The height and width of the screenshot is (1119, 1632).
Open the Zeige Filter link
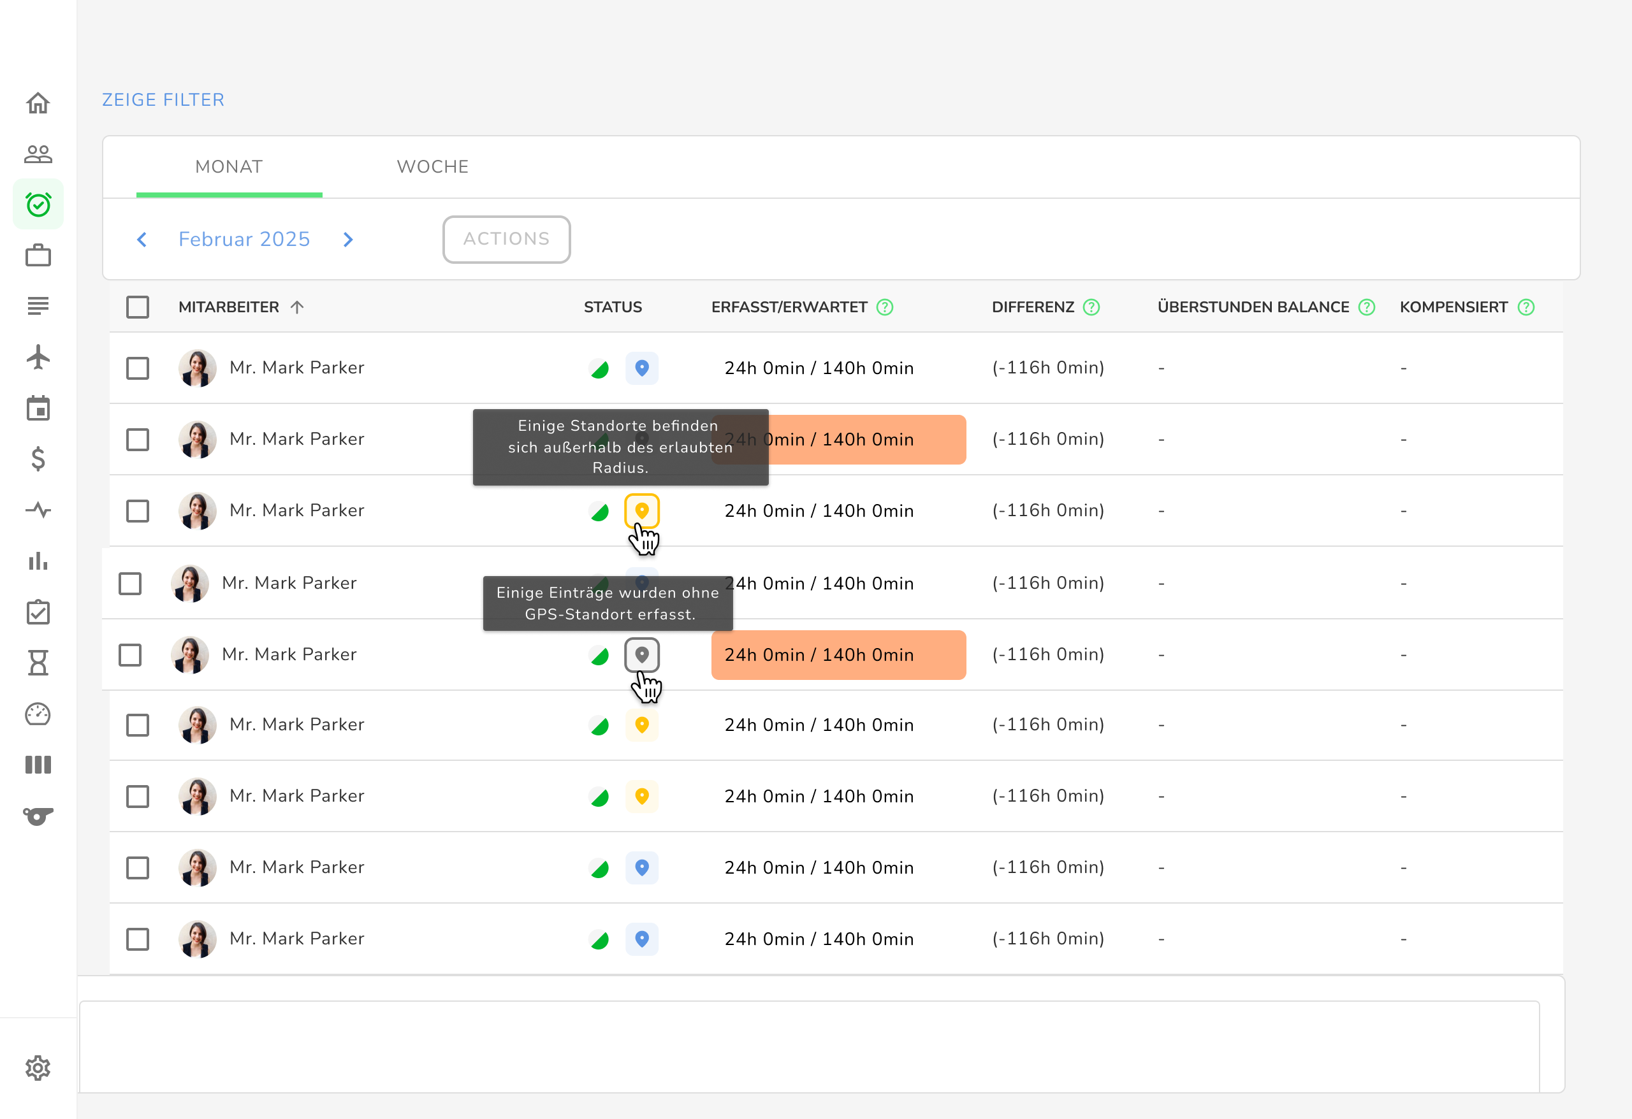(x=163, y=99)
